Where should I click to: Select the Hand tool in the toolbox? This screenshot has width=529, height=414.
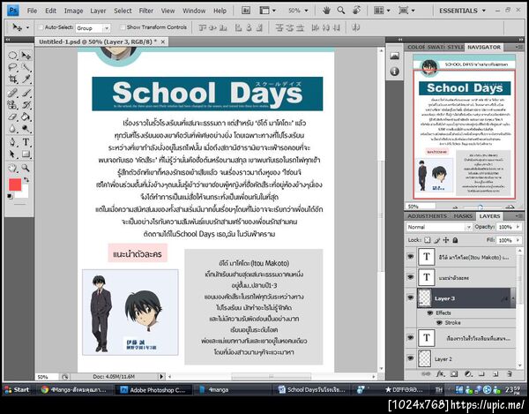(x=12, y=168)
